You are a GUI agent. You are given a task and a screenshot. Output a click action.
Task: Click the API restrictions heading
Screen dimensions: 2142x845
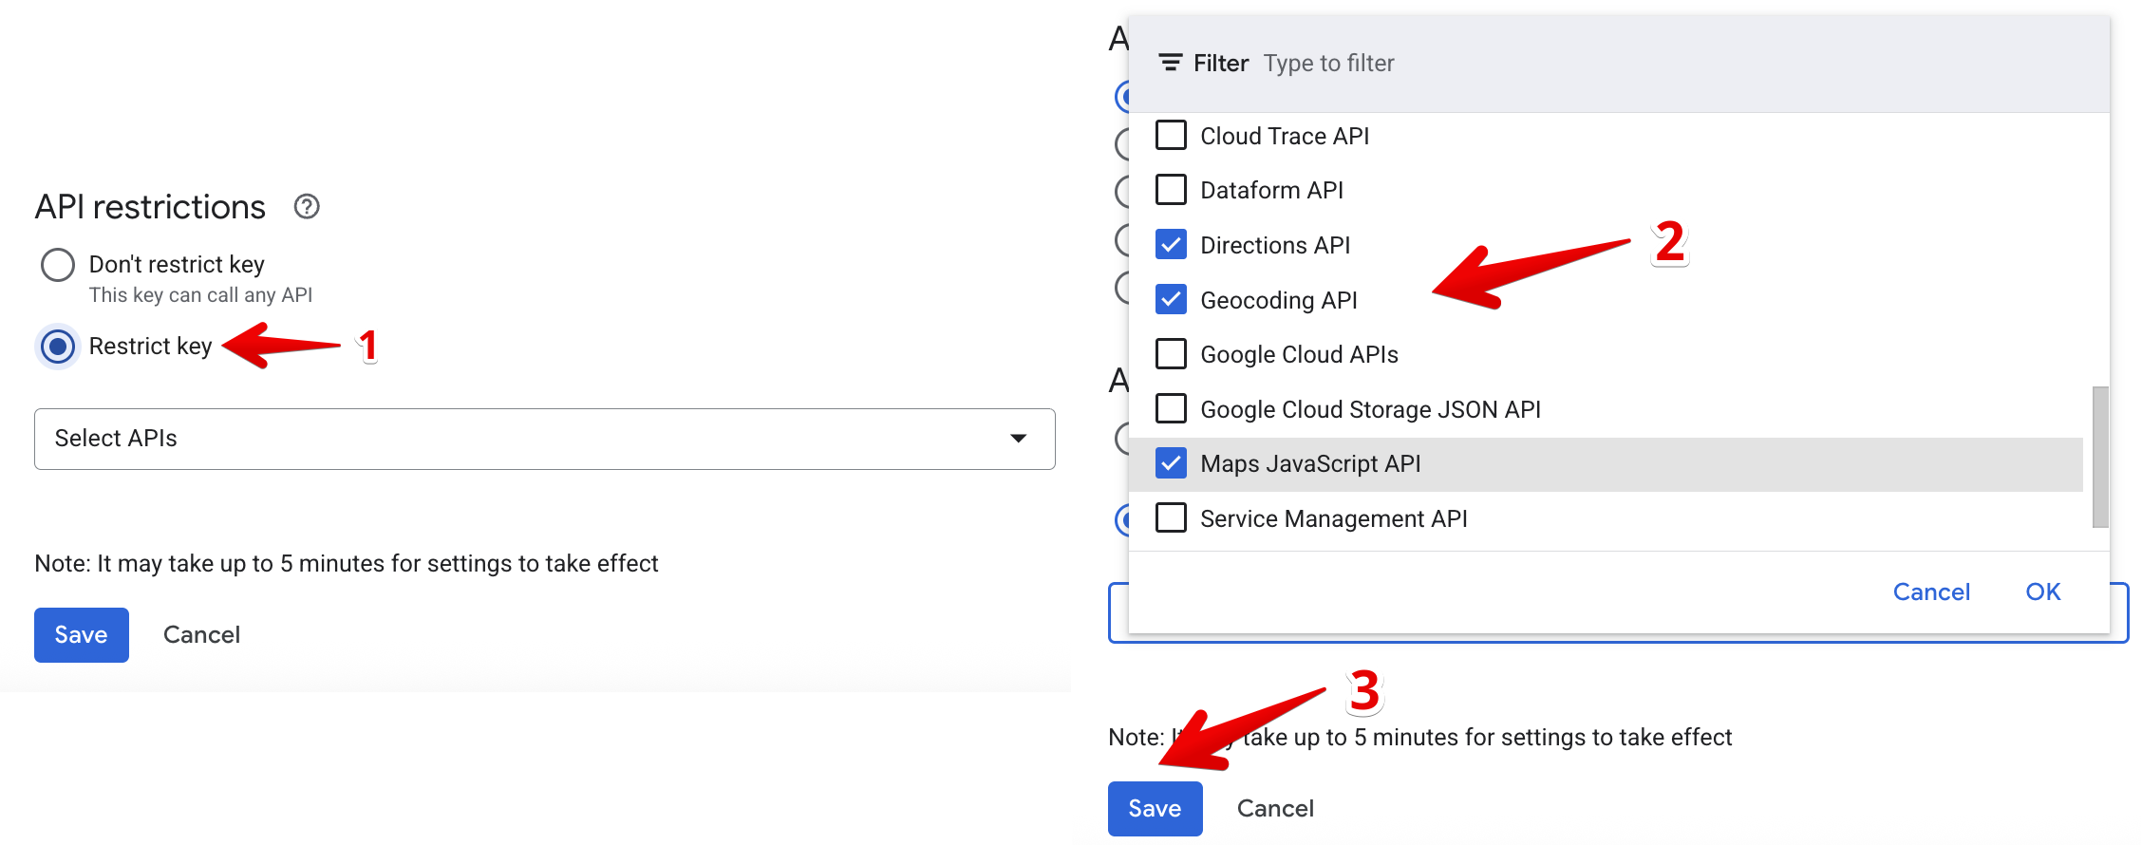click(150, 207)
